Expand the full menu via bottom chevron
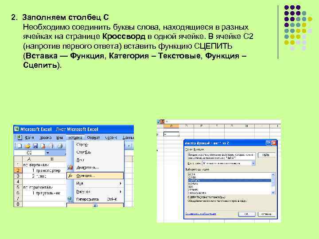This screenshot has width=319, height=239. (95, 205)
